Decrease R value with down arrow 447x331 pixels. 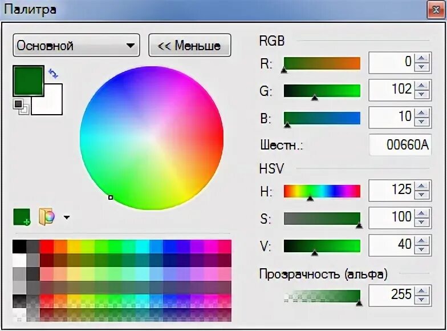[422, 67]
